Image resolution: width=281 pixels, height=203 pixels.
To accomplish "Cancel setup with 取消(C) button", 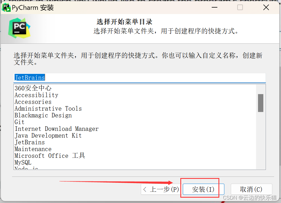I will (251, 189).
